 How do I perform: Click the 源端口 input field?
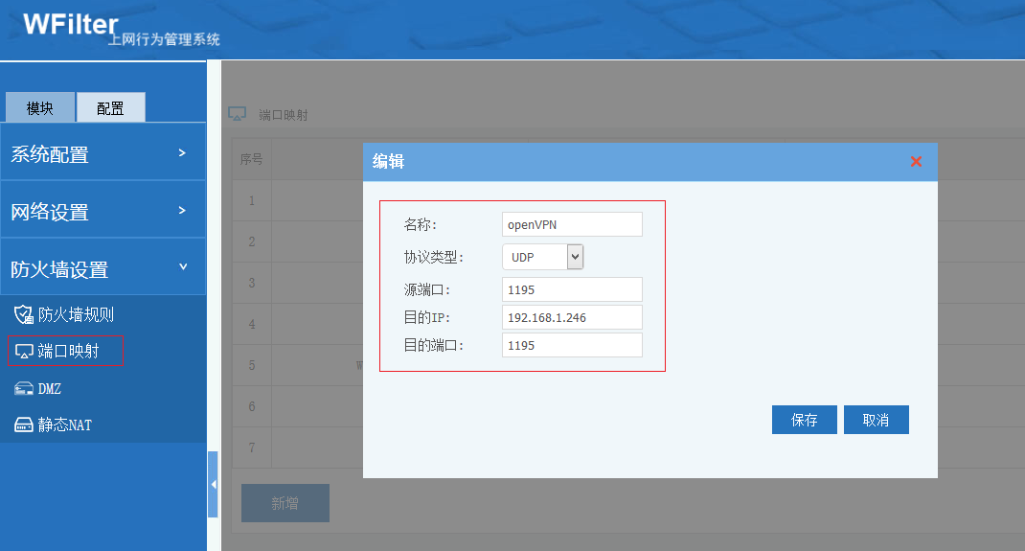[571, 289]
